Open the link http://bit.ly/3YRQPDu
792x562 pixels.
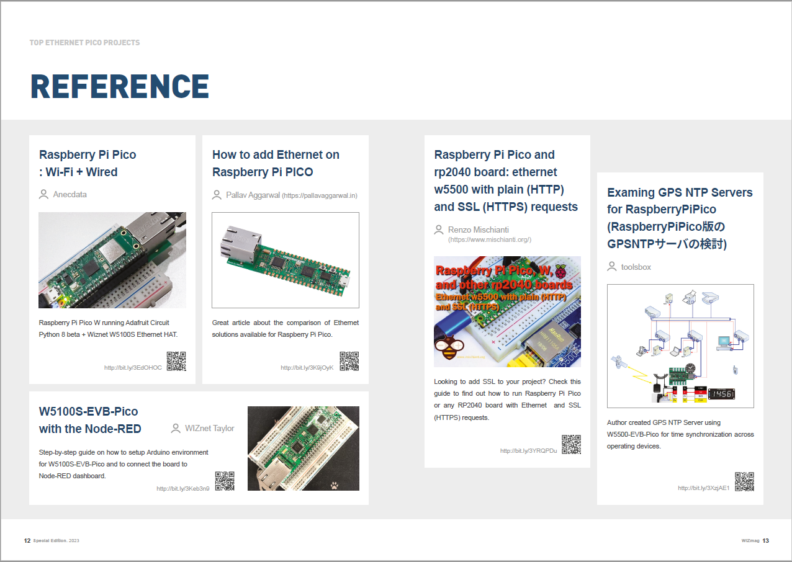pyautogui.click(x=529, y=451)
